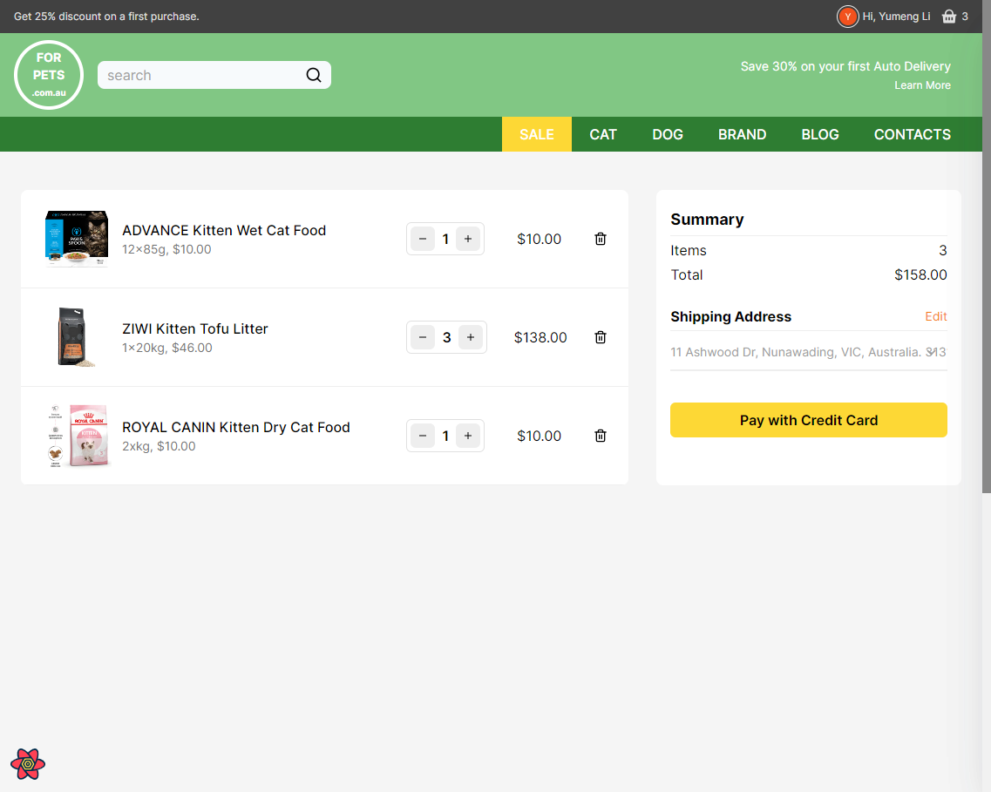Decrease quantity of ROYAL CANIN Kitten Dry Food
Screen dimensions: 991x792
pyautogui.click(x=423, y=436)
